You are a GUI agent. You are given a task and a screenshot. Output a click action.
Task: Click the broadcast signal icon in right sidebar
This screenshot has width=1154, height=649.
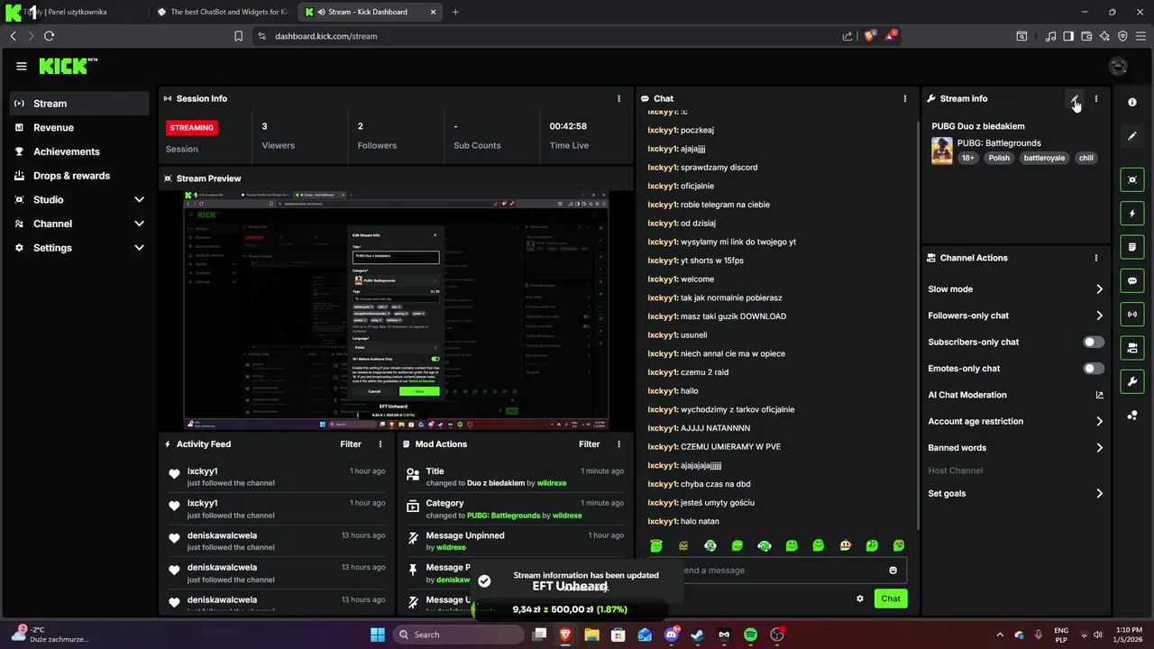pyautogui.click(x=1132, y=314)
